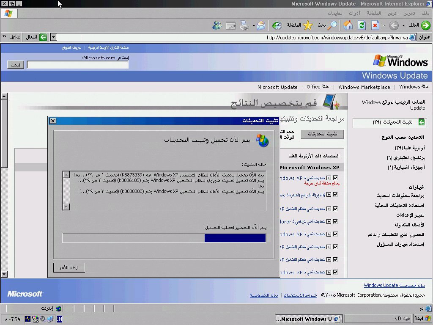Click the green arrow beside تثبيت التحديثات (٢٩)
433x325 pixels.
pos(421,122)
